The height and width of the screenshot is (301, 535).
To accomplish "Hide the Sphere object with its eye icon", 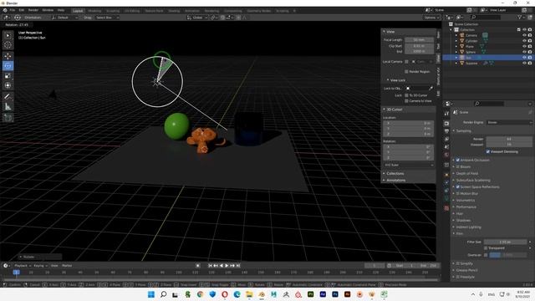I will coord(524,52).
